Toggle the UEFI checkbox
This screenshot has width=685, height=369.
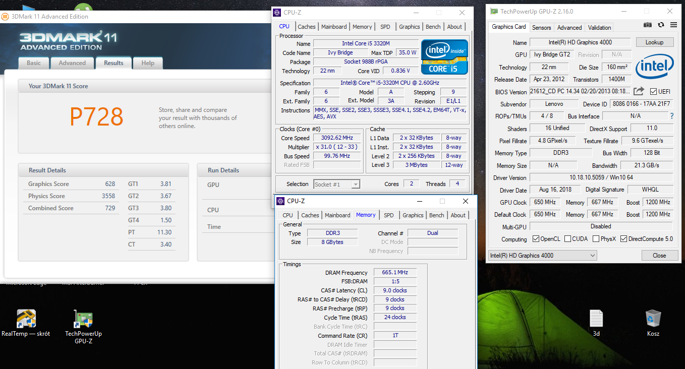[x=653, y=91]
